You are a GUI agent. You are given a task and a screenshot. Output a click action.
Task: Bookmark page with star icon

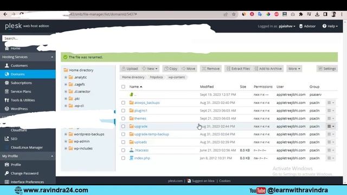[234, 15]
